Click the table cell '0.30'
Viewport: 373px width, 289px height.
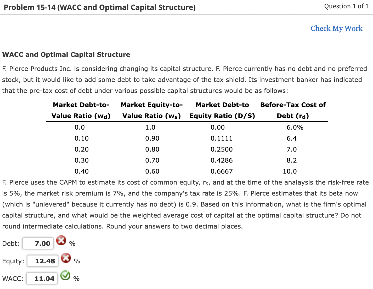pyautogui.click(x=82, y=160)
